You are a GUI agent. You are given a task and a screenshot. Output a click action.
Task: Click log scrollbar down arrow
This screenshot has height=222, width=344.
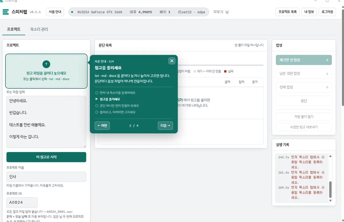pos(330,201)
